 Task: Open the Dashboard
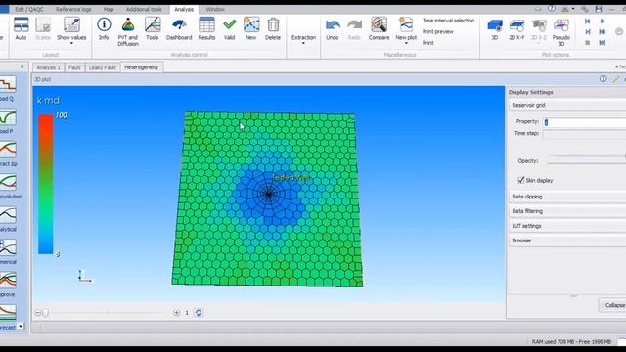(x=179, y=28)
